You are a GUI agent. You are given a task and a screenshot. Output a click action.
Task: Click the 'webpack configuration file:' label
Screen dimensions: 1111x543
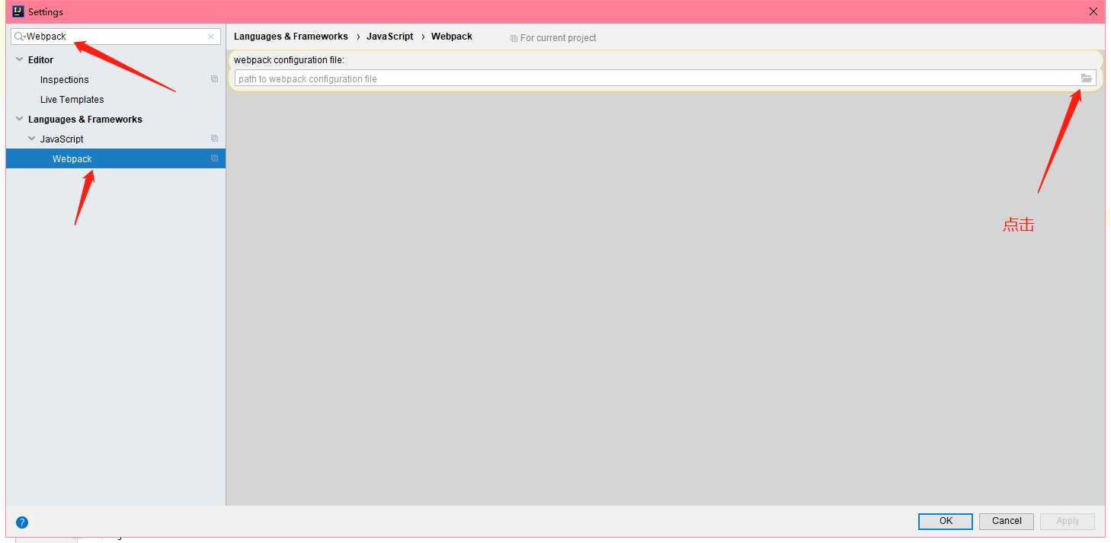pos(290,60)
